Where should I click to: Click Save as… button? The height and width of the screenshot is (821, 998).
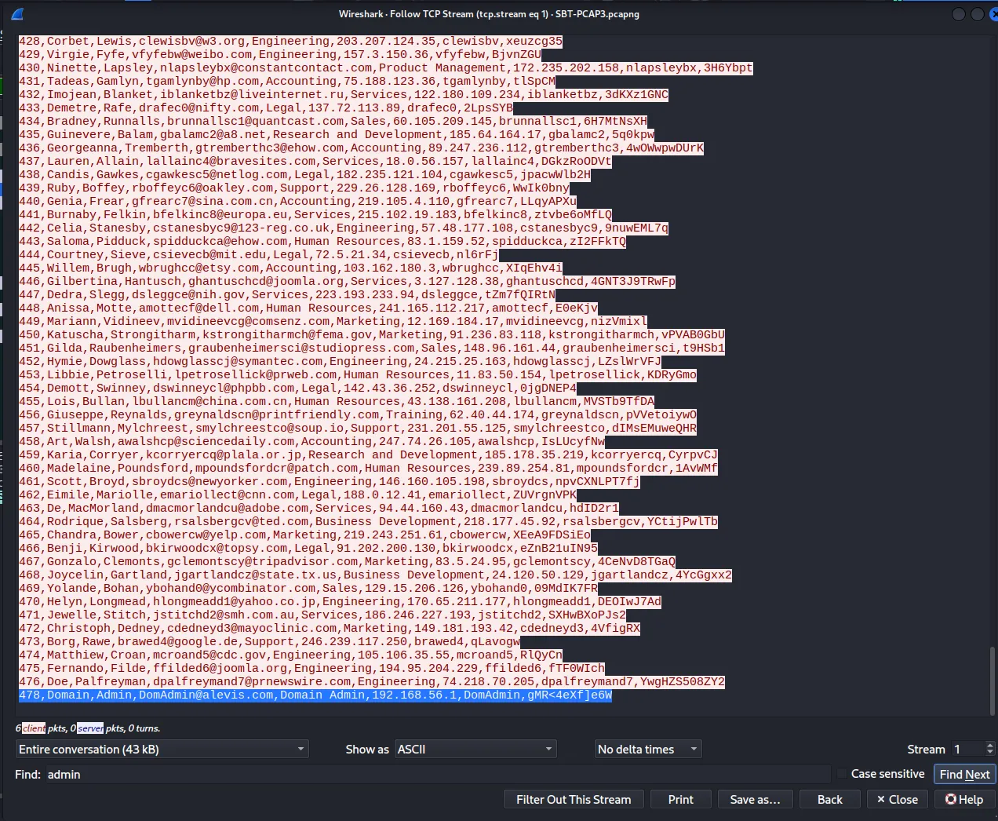(x=755, y=799)
